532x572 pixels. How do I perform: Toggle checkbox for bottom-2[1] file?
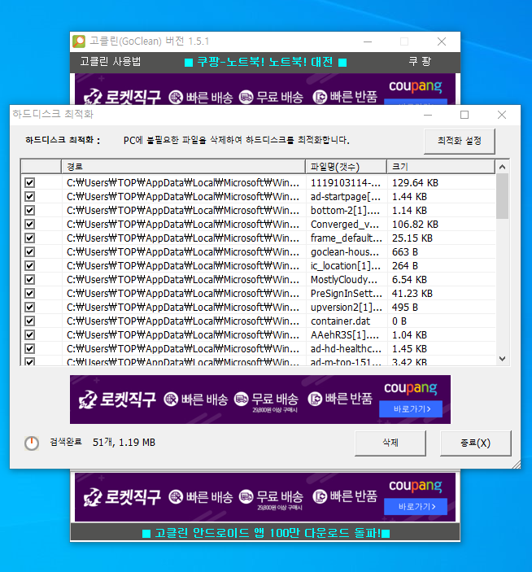[x=29, y=210]
